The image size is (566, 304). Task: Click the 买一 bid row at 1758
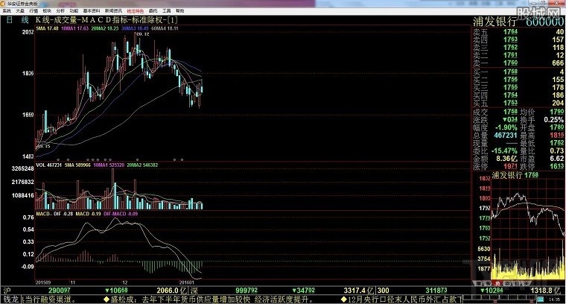coord(518,72)
